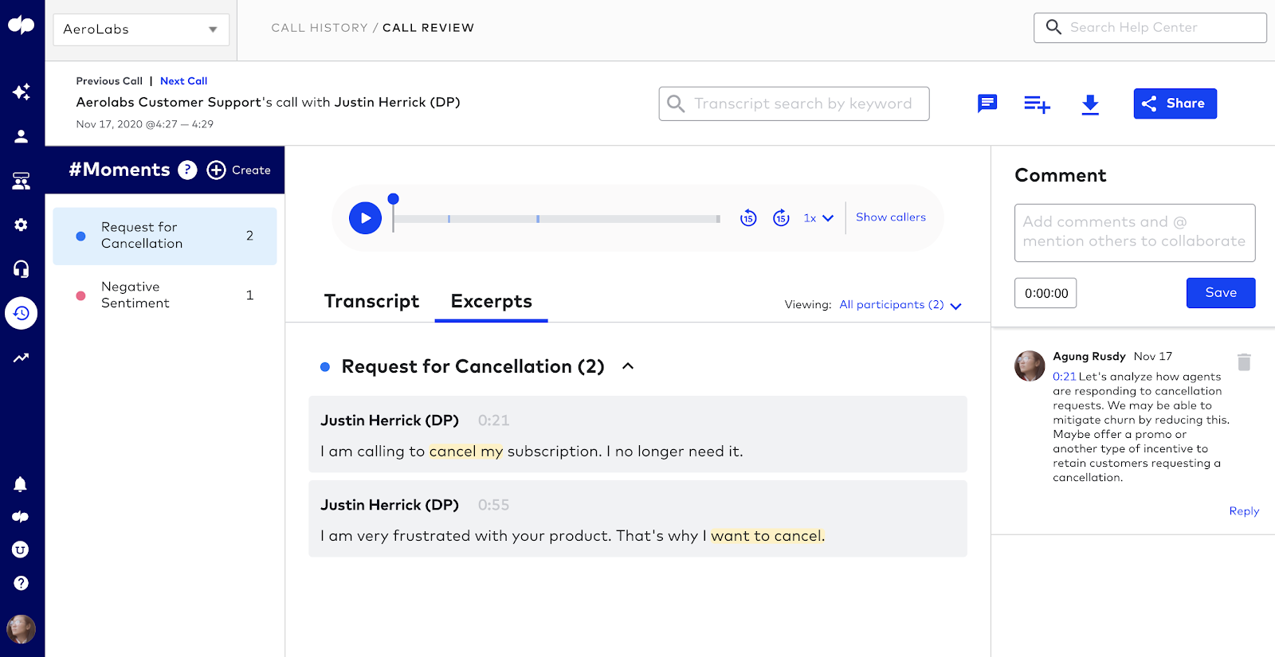Open Agung Rusdy's avatar in the comment
Screen dimensions: 1275x657
coord(1030,366)
